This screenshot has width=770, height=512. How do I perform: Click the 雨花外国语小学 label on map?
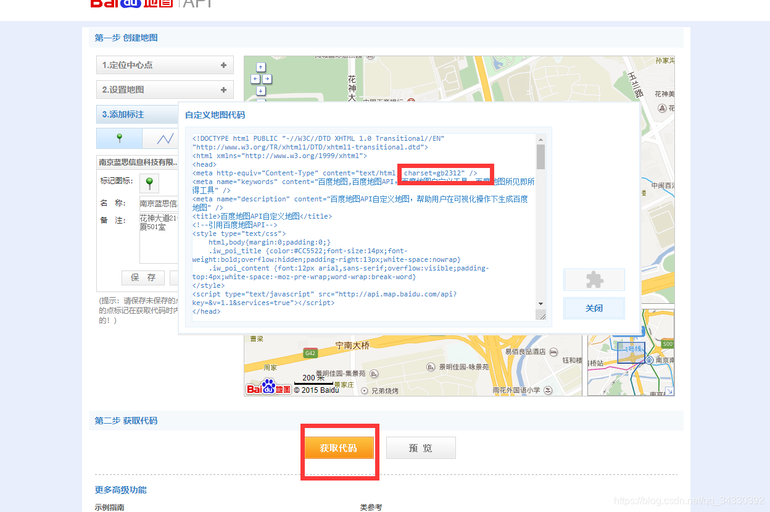click(516, 390)
